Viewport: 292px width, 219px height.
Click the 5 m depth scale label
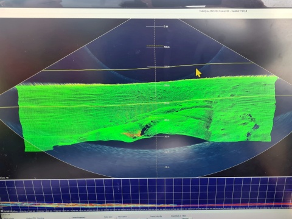(x=166, y=27)
